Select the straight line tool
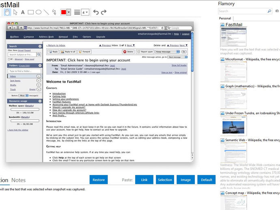280x210 pixels. coord(46,12)
